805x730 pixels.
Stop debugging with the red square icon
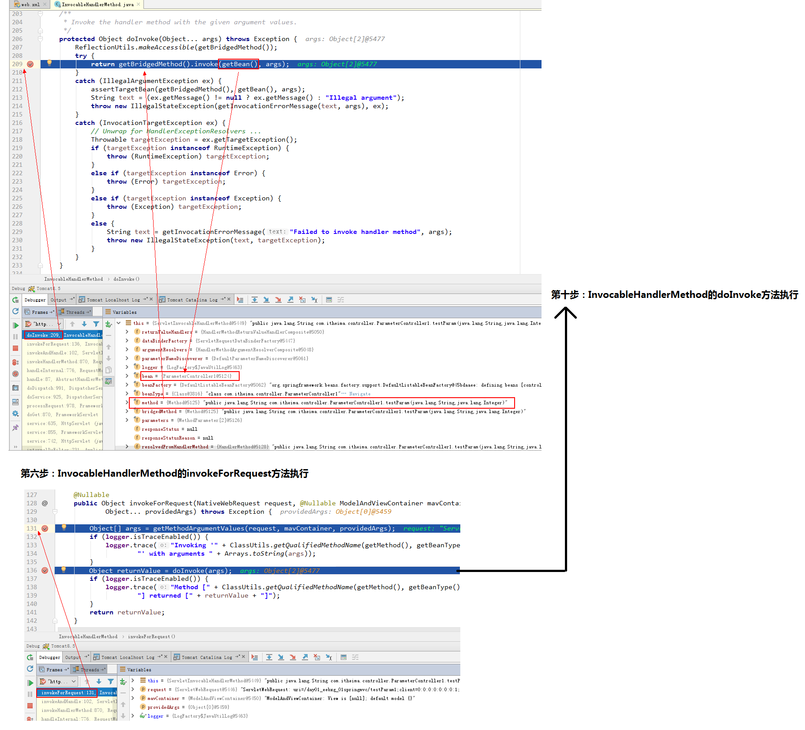(15, 348)
